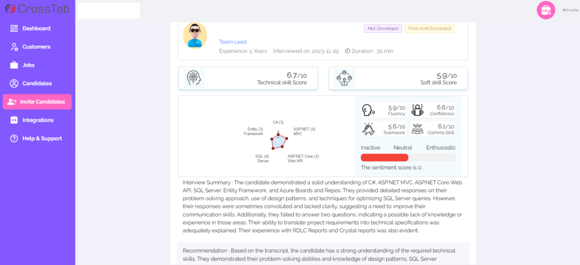Click the 'C# (3)' chart label
Screen dimensions: 580x265
[x=278, y=122]
